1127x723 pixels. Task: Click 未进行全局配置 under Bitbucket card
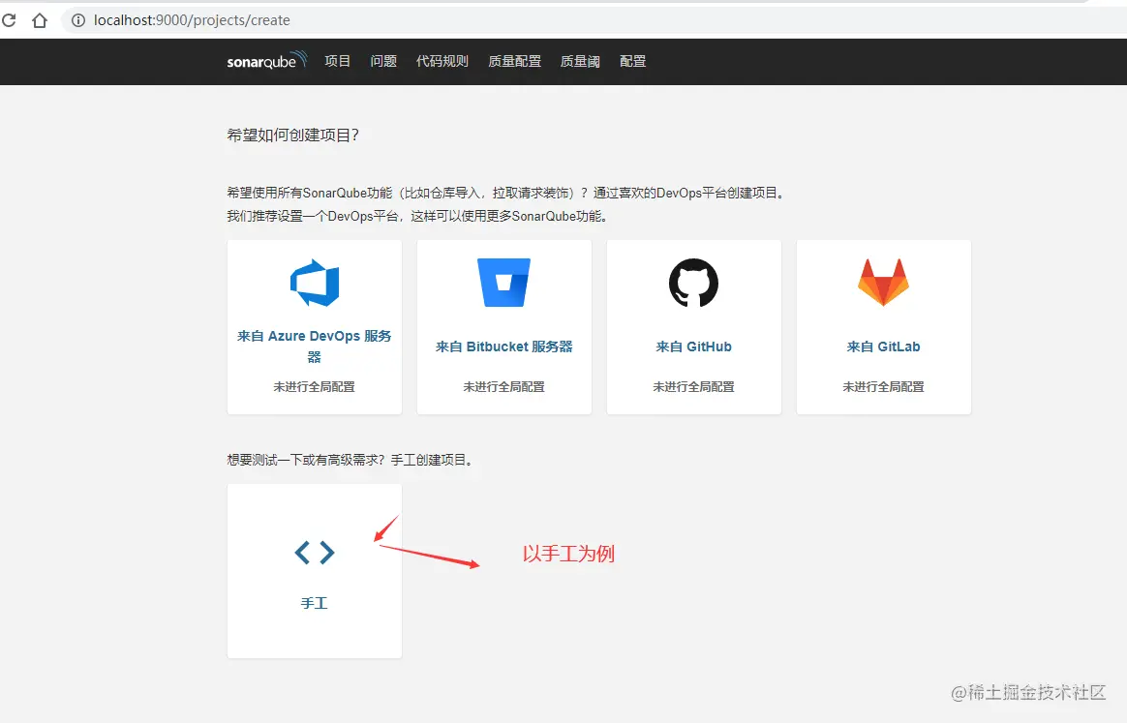(503, 386)
